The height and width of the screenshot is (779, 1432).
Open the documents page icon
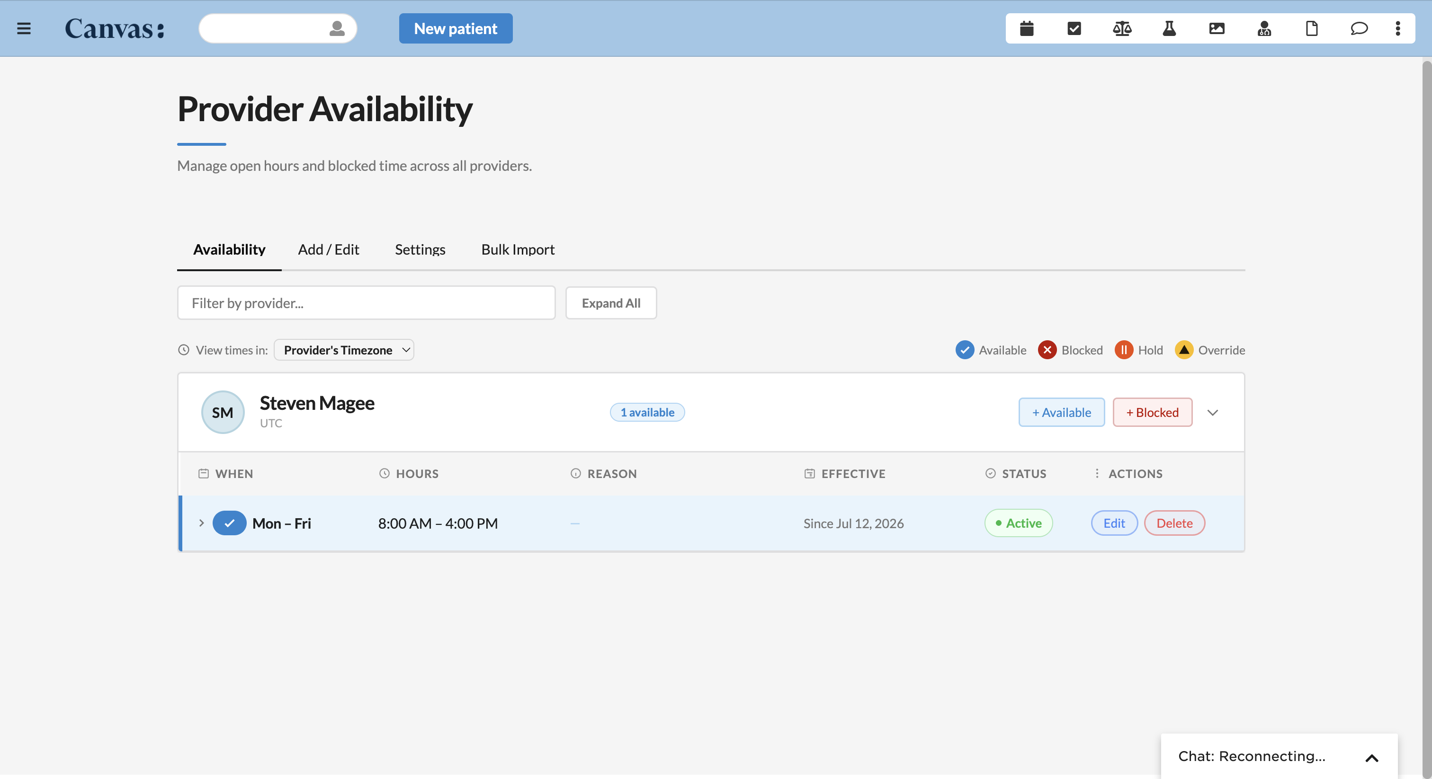[x=1312, y=28]
